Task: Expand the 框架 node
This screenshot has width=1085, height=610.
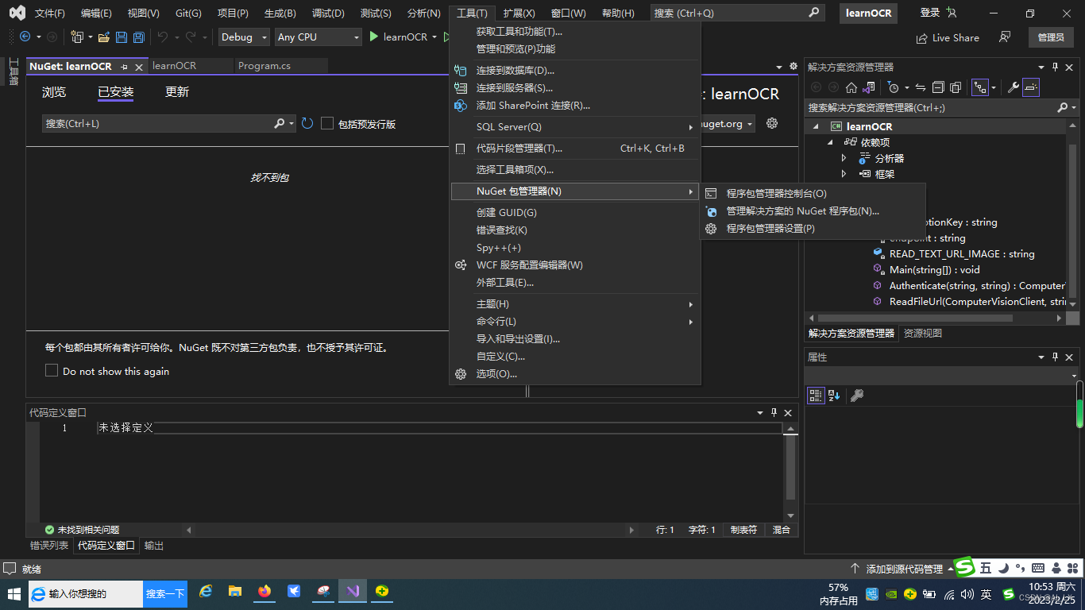Action: point(844,174)
